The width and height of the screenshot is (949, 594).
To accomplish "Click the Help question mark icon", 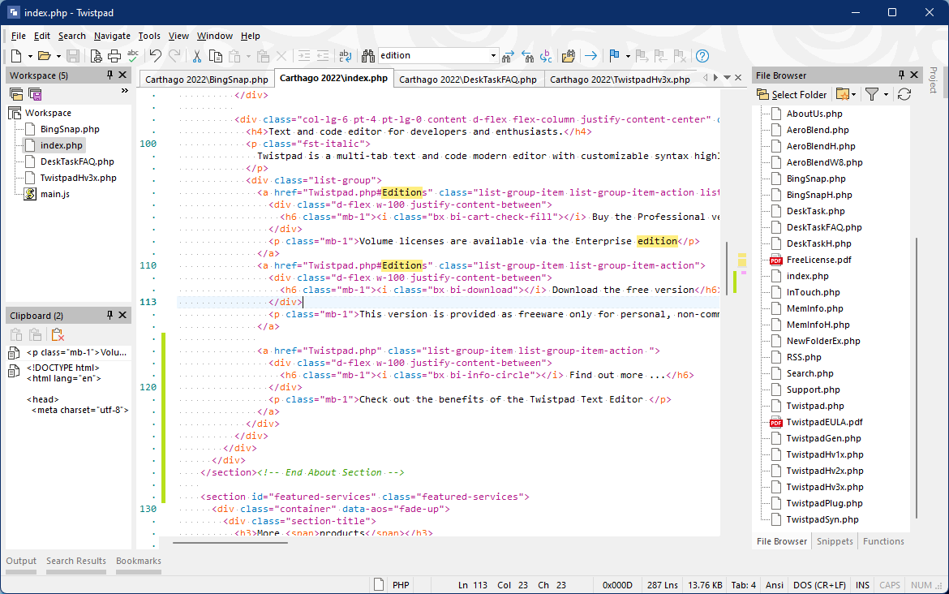I will 702,56.
